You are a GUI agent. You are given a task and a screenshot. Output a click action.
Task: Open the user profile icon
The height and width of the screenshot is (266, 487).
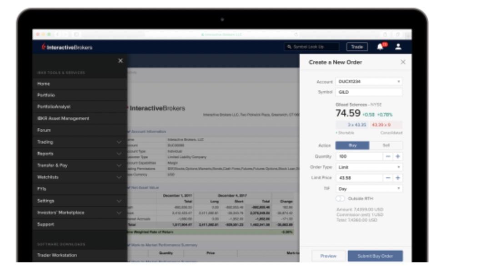(x=398, y=47)
